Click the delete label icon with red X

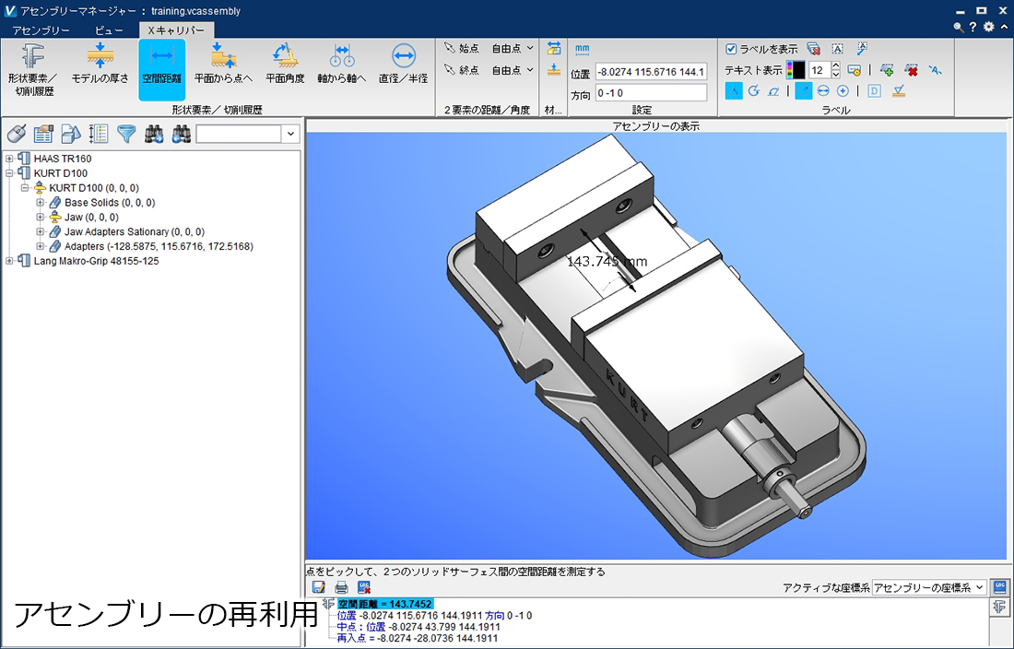pos(911,69)
